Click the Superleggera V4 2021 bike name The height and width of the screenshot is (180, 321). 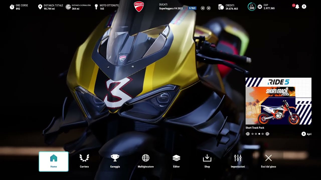(171, 8)
